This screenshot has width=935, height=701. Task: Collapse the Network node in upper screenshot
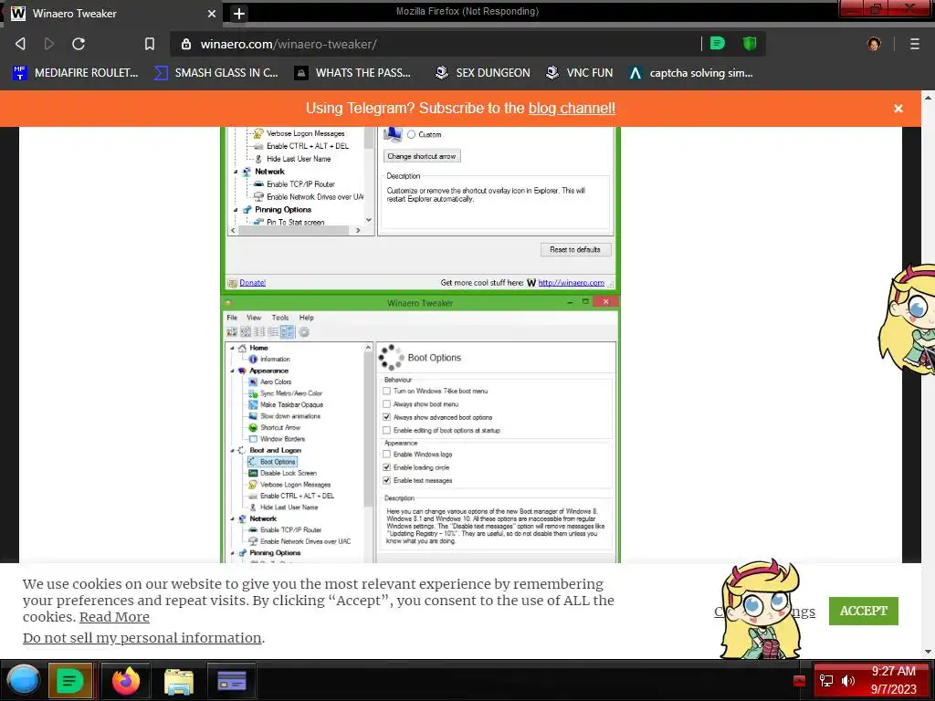click(x=236, y=172)
